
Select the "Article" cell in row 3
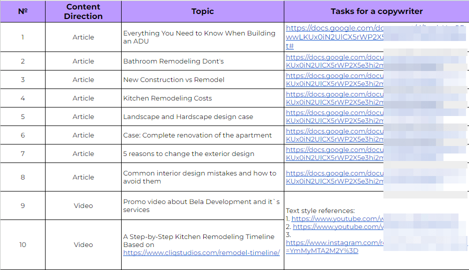pos(84,79)
